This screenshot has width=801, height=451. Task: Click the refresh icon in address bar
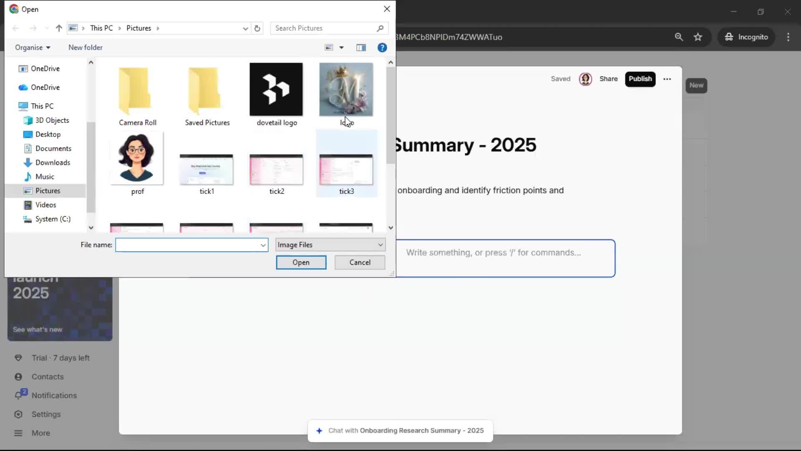pyautogui.click(x=257, y=28)
